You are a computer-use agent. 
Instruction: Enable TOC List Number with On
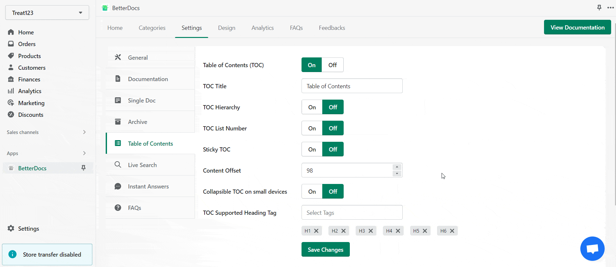(312, 128)
